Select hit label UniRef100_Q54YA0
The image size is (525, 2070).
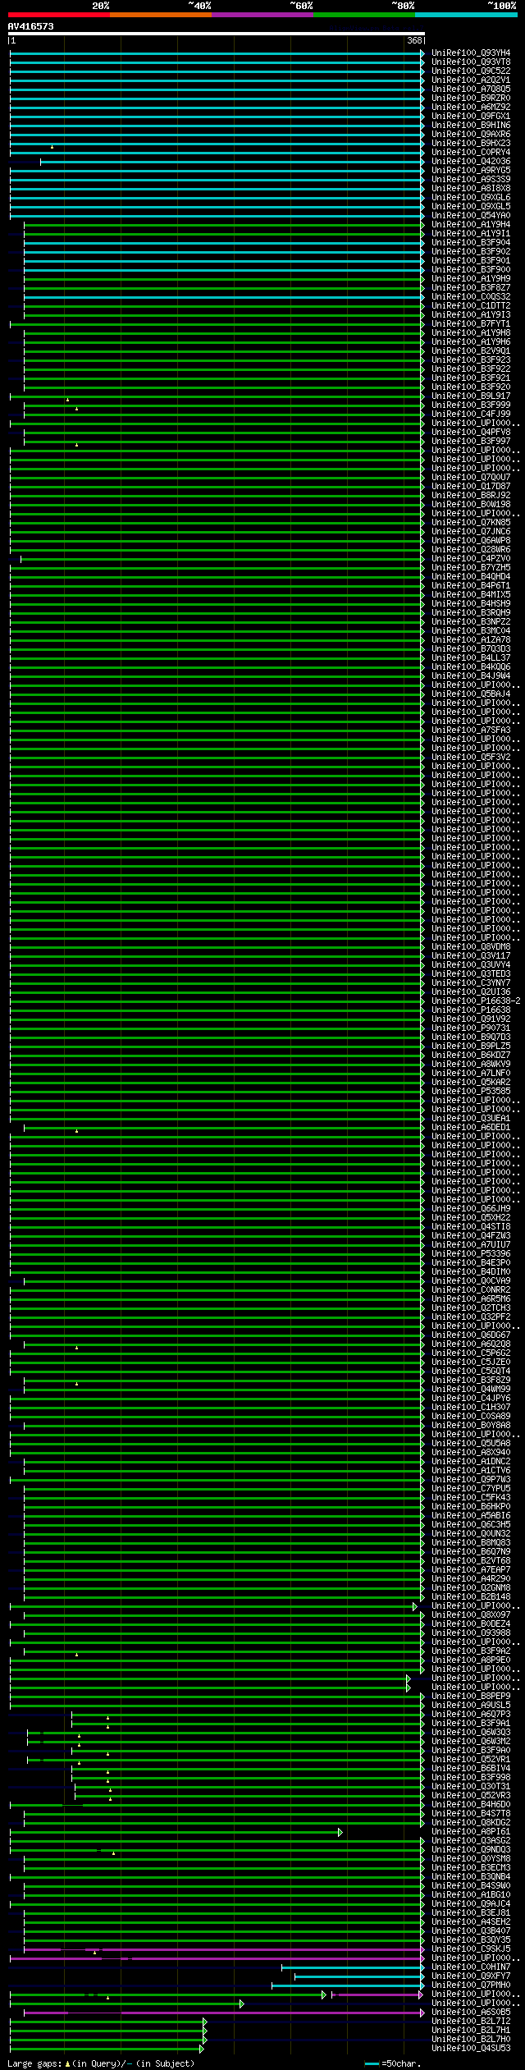pos(471,216)
